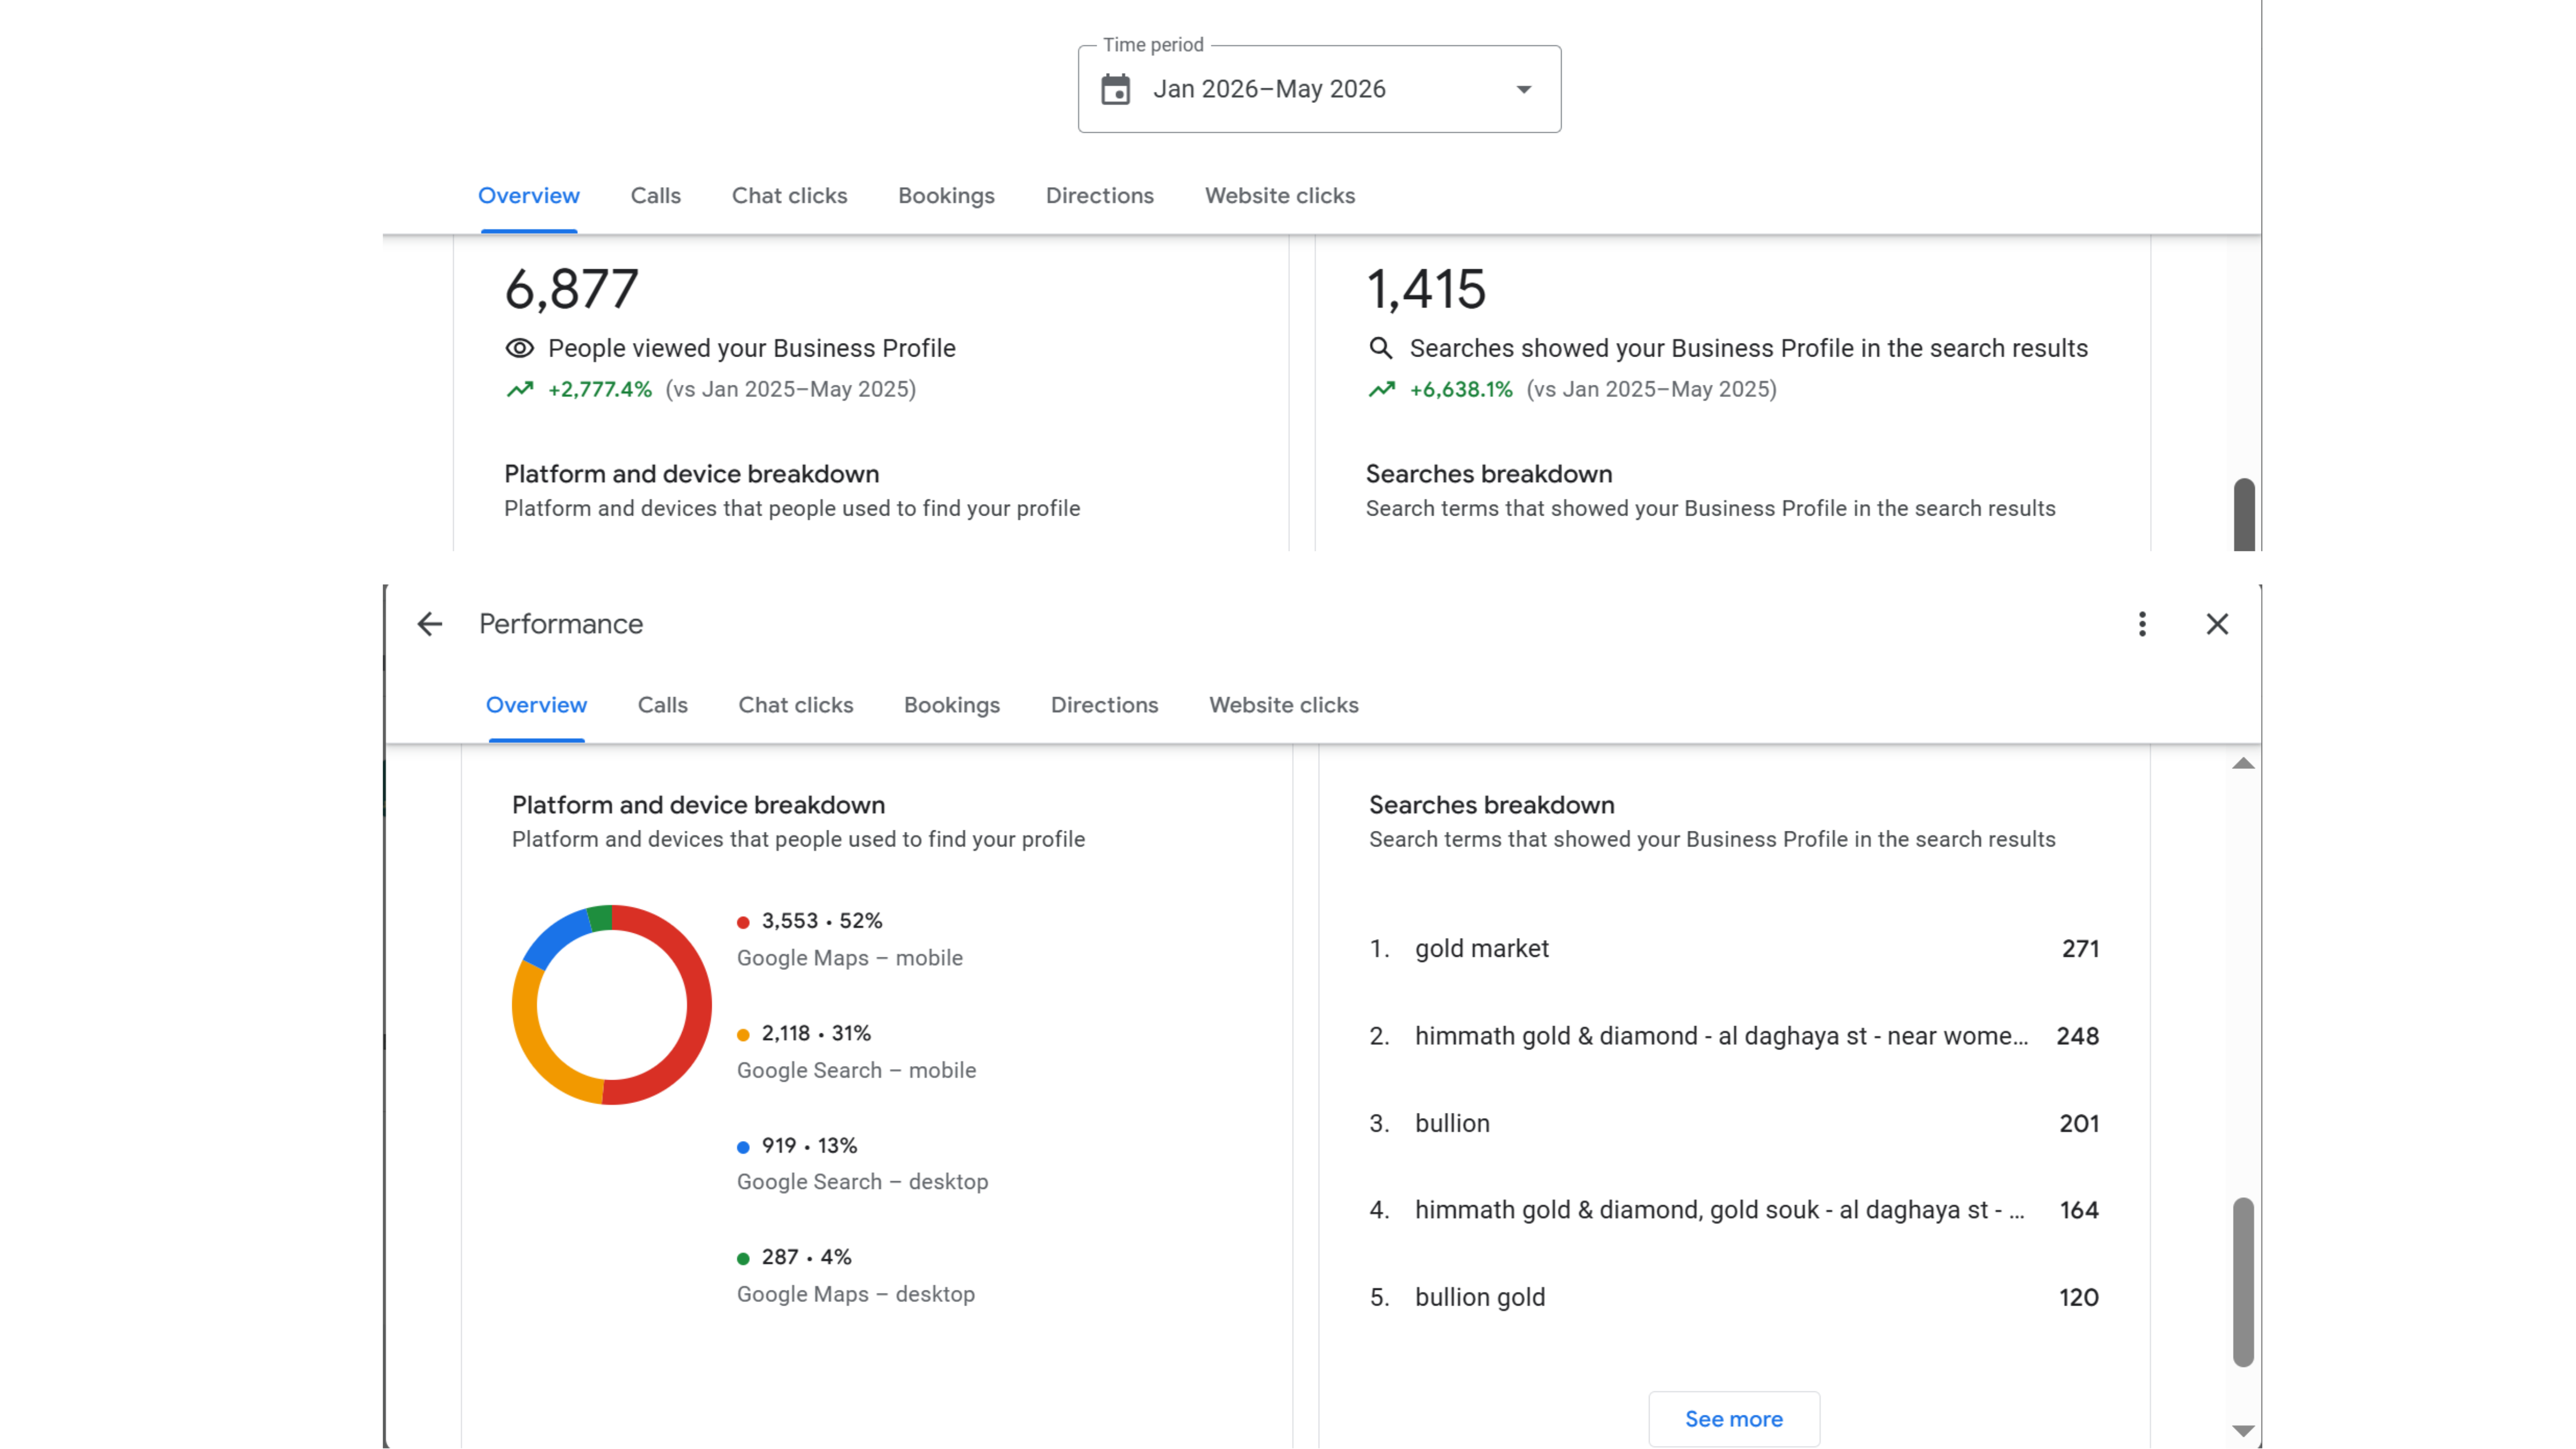Click the magnifier icon beside searches count
Screen dimensions: 2576x1449
point(1381,348)
